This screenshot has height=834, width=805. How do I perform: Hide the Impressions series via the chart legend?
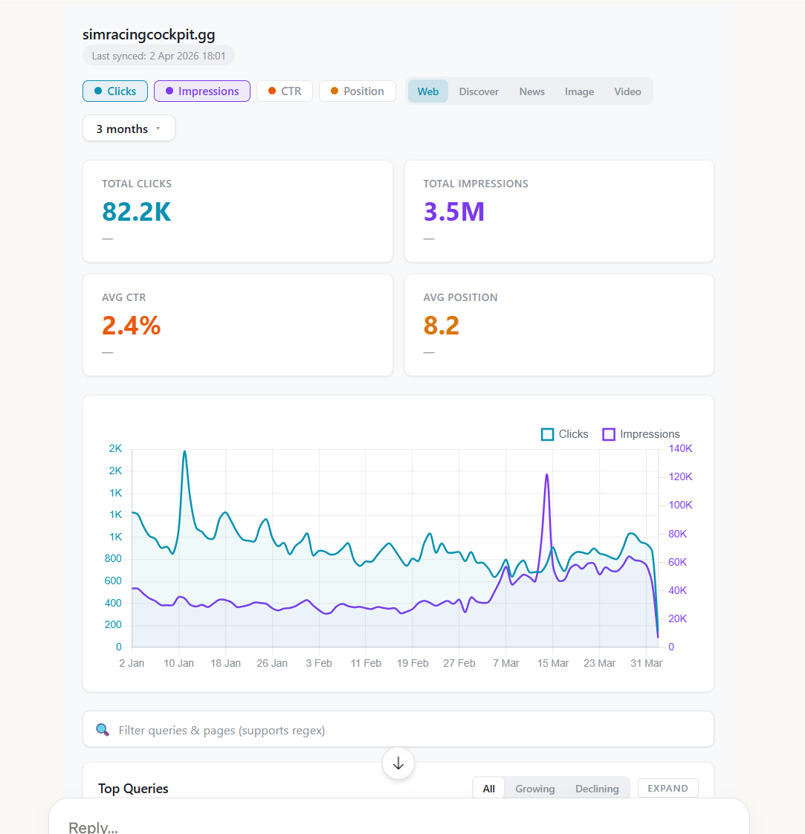pos(641,434)
